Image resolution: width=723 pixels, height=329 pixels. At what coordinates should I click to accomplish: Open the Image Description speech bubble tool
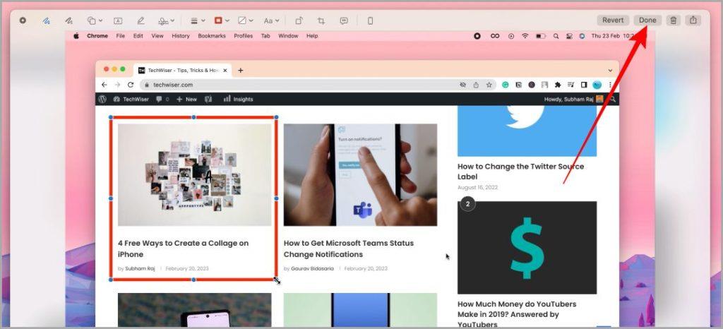point(344,20)
